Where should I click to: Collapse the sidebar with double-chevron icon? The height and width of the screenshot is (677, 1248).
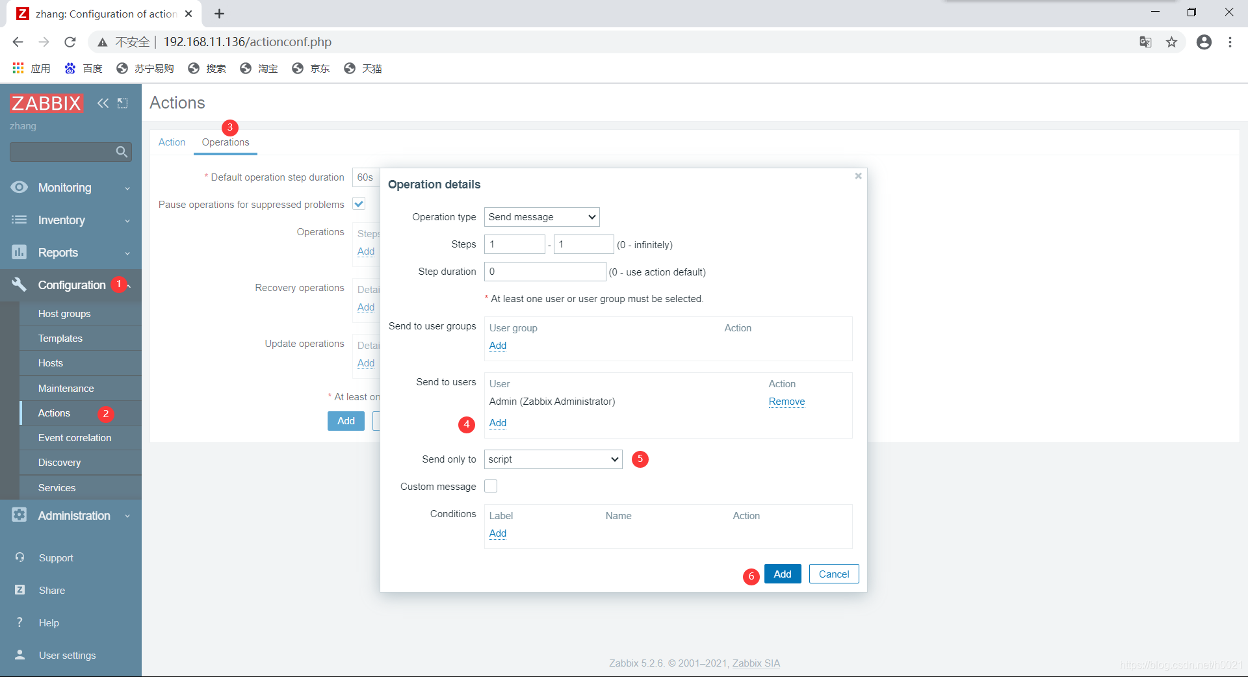103,103
